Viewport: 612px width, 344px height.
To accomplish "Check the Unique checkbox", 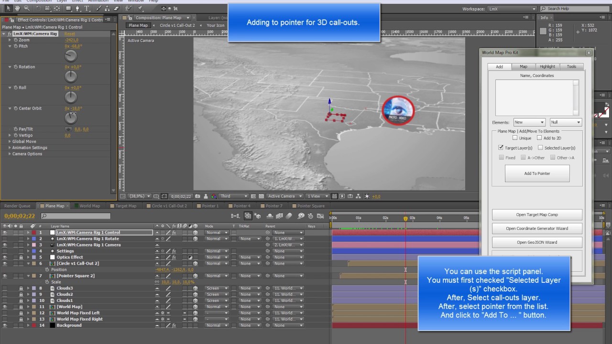I will point(515,138).
